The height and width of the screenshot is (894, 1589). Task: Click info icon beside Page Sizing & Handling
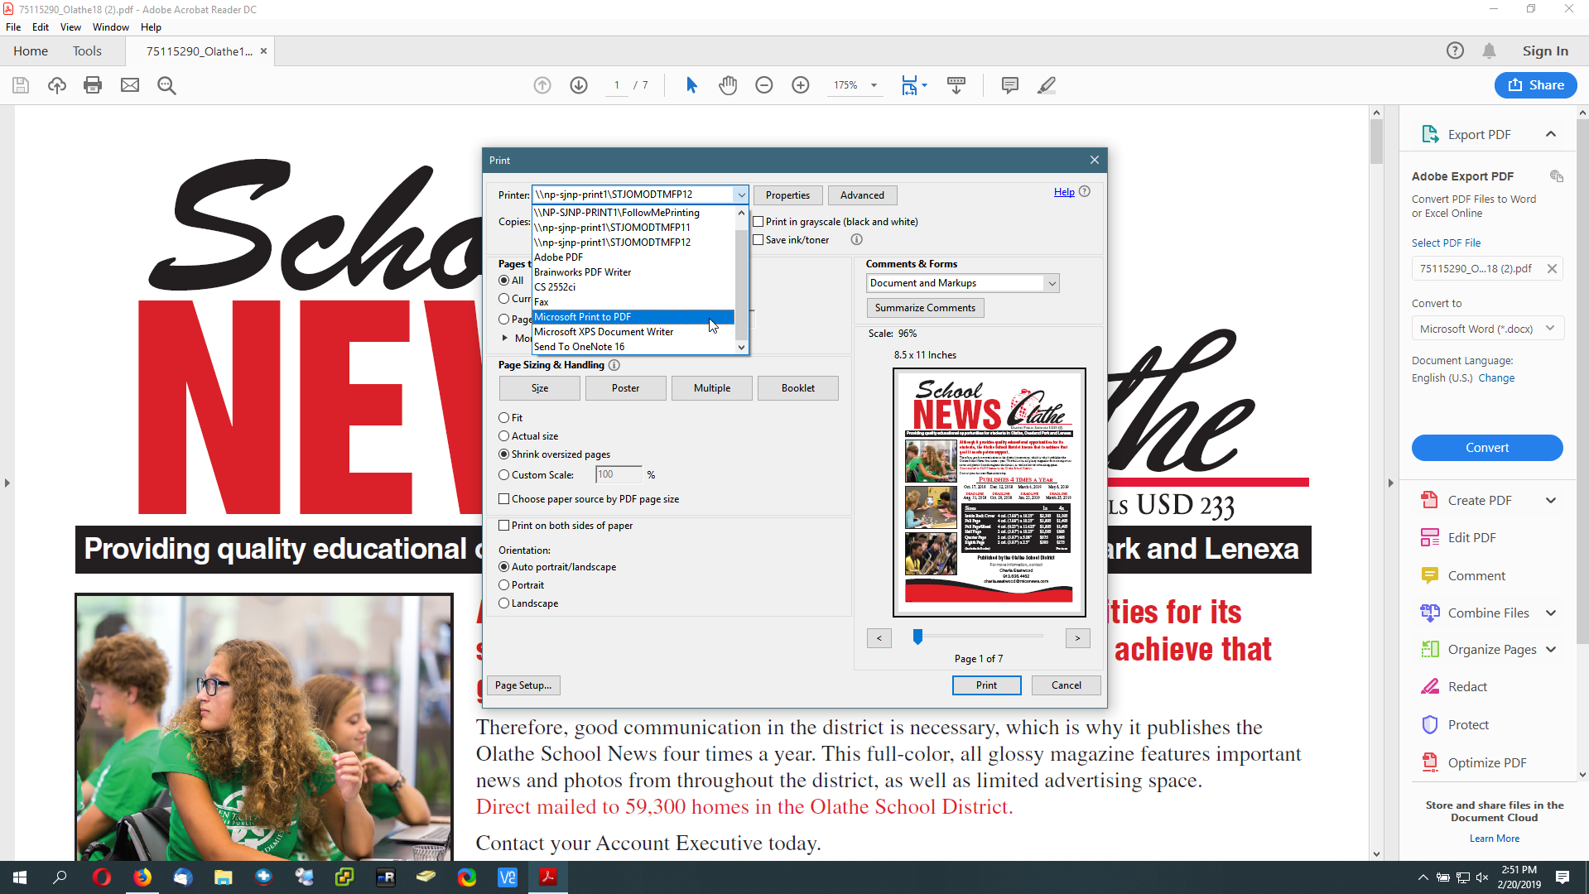point(614,365)
